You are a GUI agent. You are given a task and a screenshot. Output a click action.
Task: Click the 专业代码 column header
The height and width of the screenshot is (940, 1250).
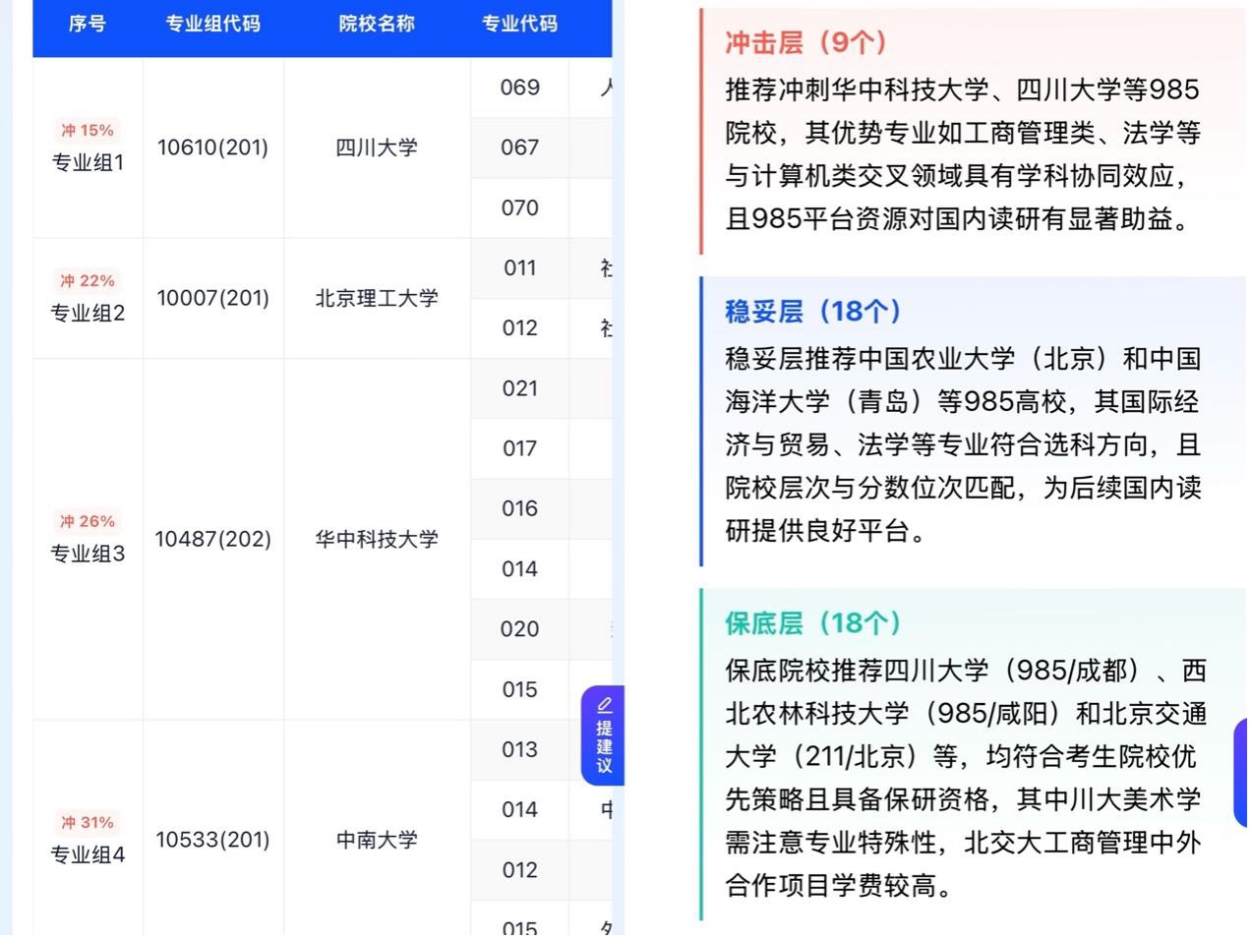pyautogui.click(x=519, y=23)
